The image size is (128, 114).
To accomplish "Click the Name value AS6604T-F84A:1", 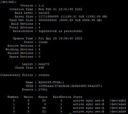I will 51,82.
